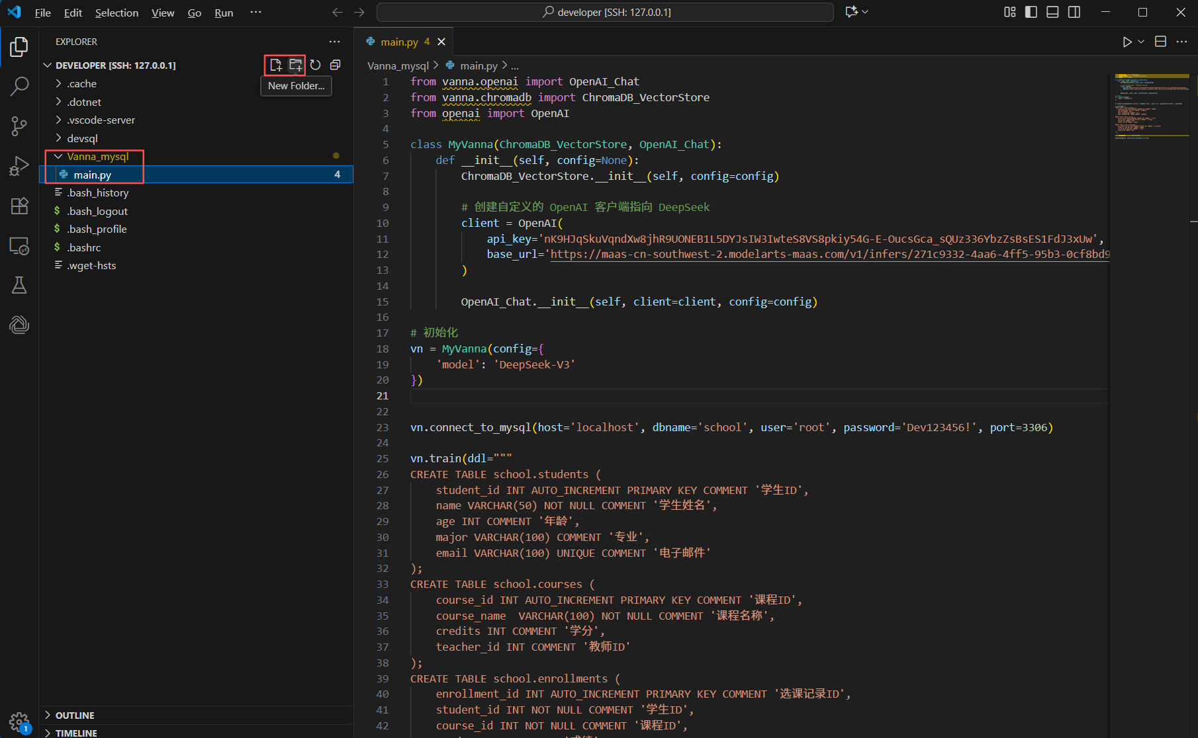Open Remote Explorer view
Screen dimensions: 1198x738
pos(19,246)
